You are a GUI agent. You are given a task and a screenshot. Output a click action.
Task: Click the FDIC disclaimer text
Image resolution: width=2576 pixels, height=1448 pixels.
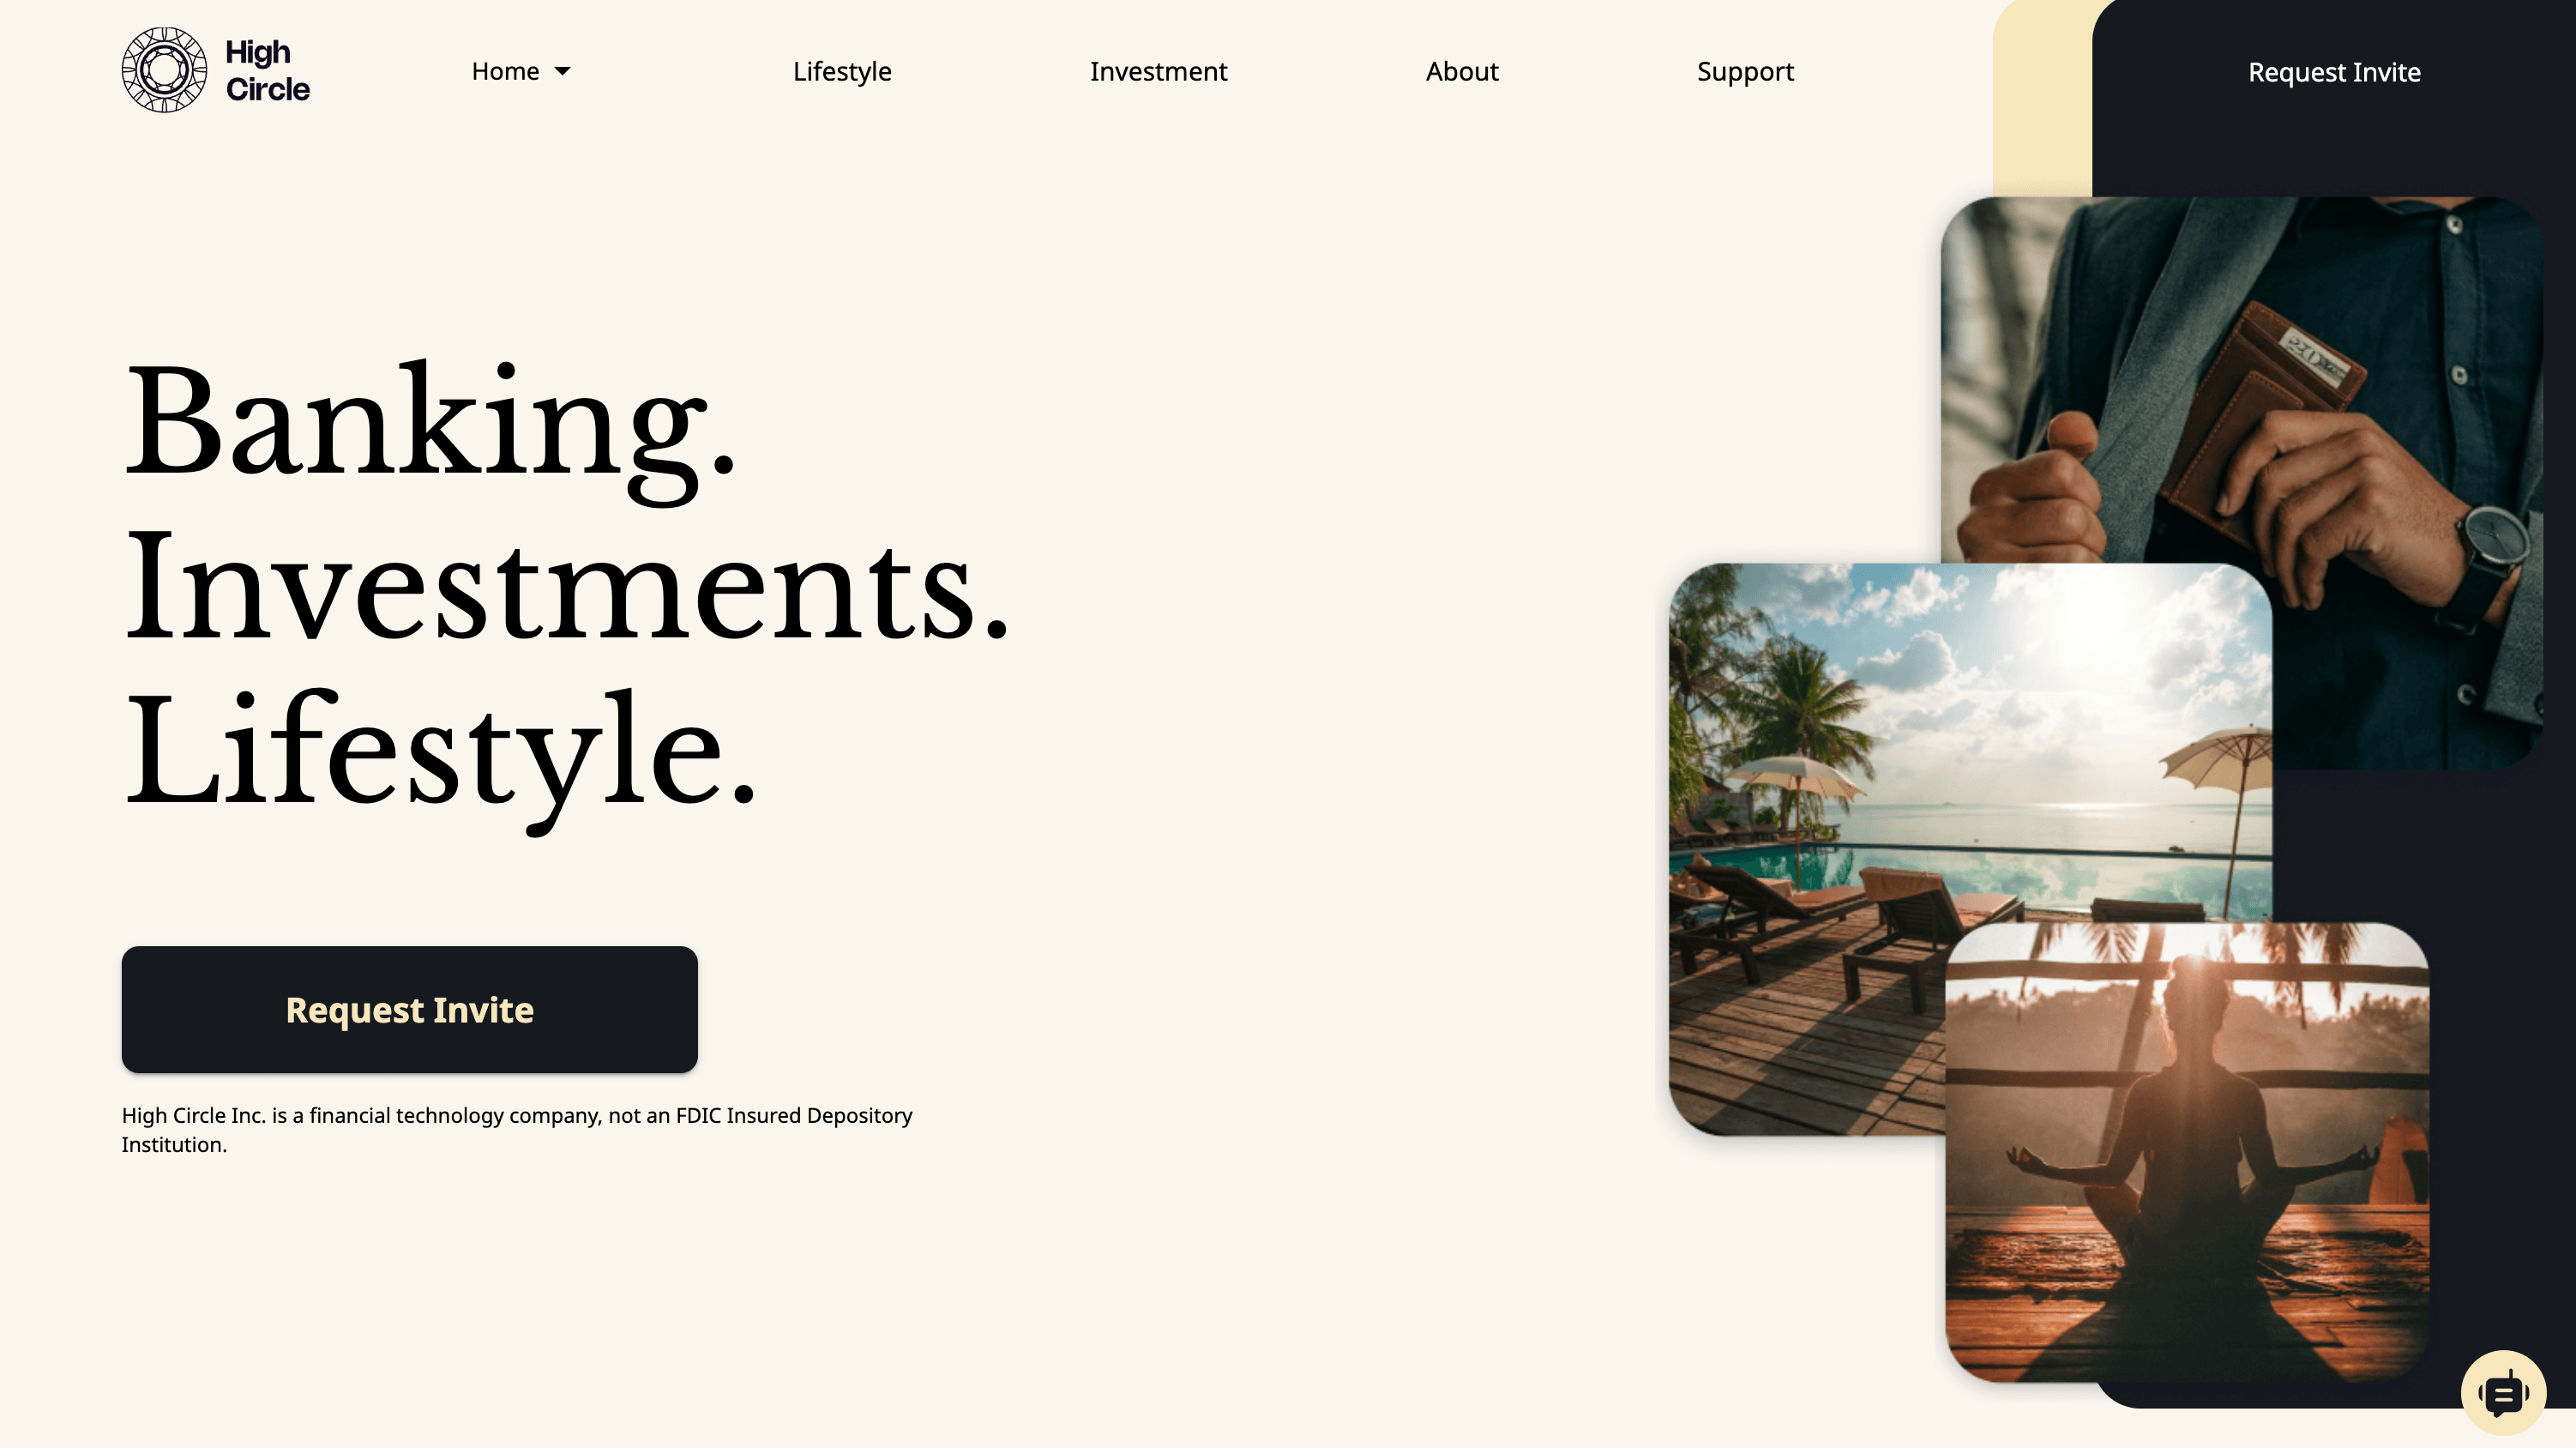pos(517,1130)
